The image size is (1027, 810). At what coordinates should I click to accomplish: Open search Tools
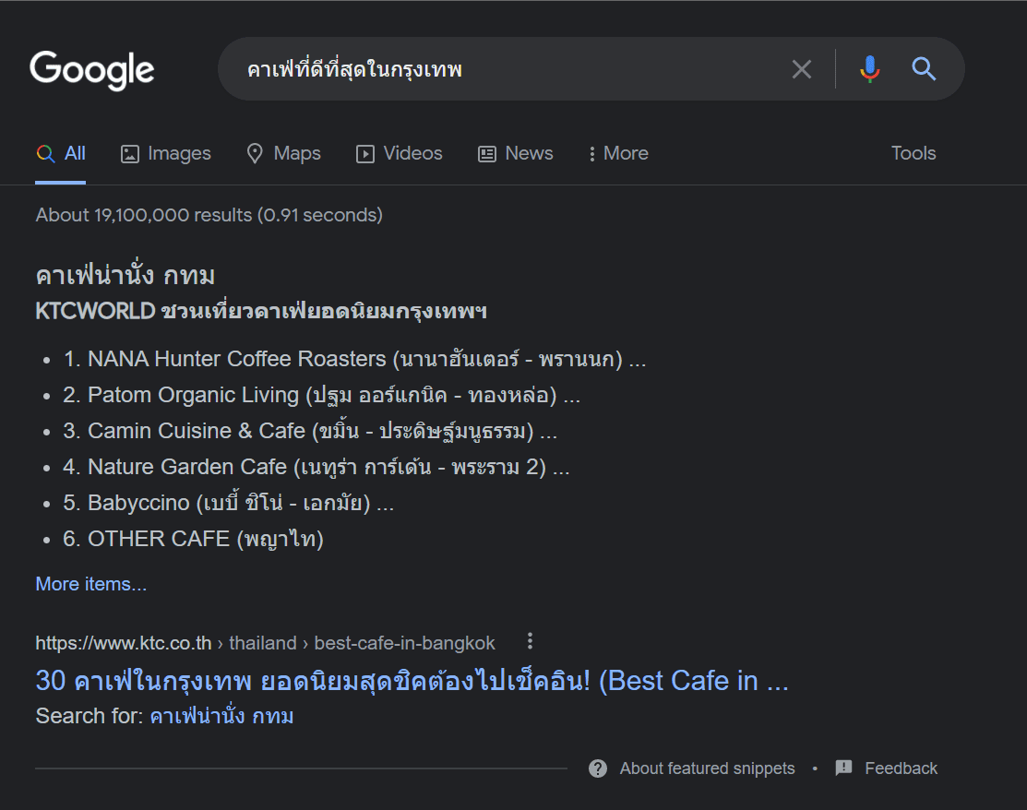(913, 153)
